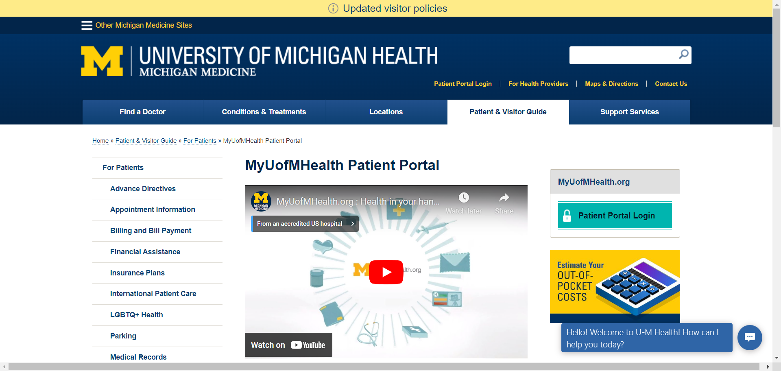Click the Share arrow icon
This screenshot has height=371, width=781.
[x=504, y=198]
